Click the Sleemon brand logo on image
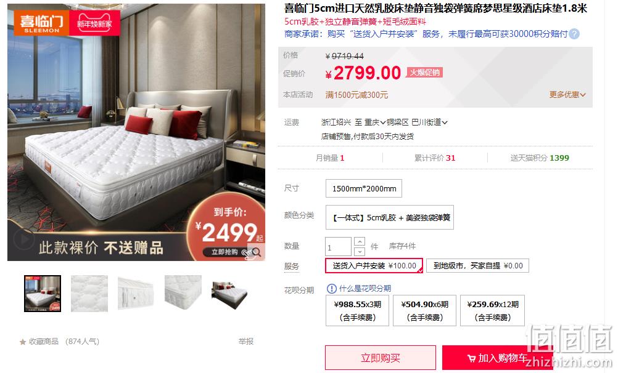The image size is (618, 373). click(x=41, y=23)
